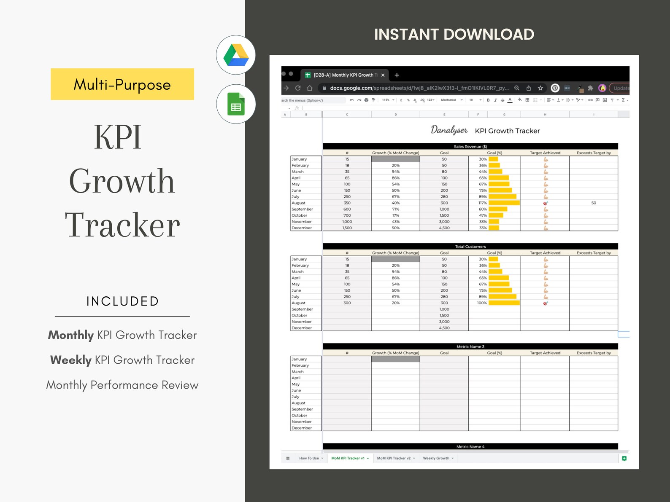Open the Pinterest extension icon

pyautogui.click(x=555, y=88)
